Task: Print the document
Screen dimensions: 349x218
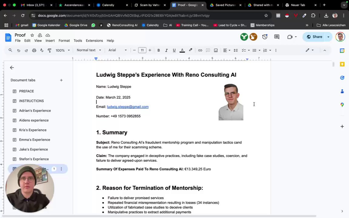Action: pos(34,50)
